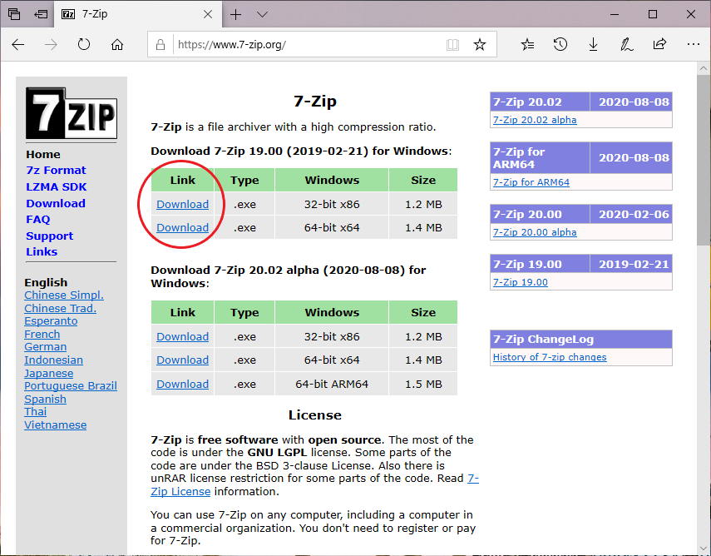Open the Downloads icon
The width and height of the screenshot is (711, 556).
tap(593, 44)
